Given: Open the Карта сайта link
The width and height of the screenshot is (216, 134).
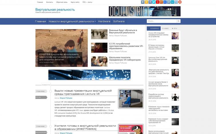Looking at the screenshot, I should click(x=75, y=2).
